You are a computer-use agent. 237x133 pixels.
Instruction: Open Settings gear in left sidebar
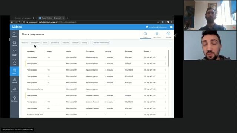(x=14, y=99)
